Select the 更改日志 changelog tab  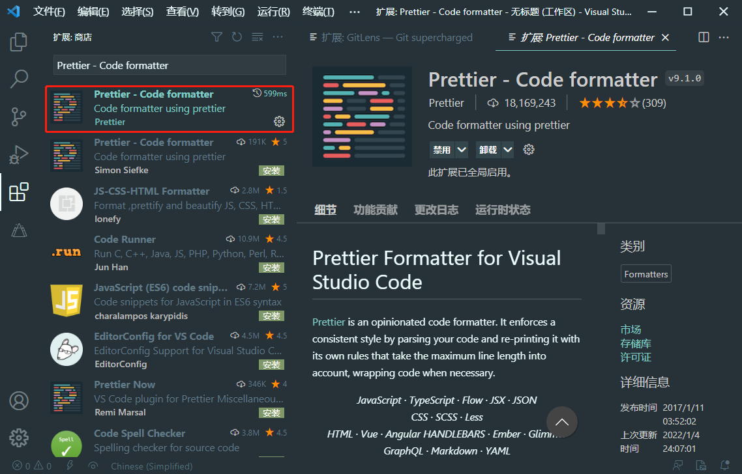436,210
